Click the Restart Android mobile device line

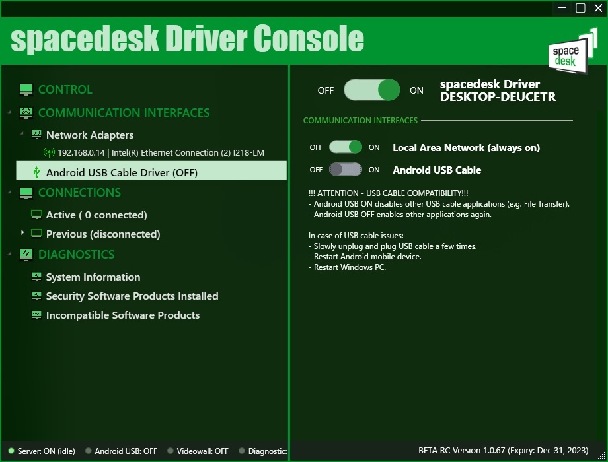click(x=365, y=257)
